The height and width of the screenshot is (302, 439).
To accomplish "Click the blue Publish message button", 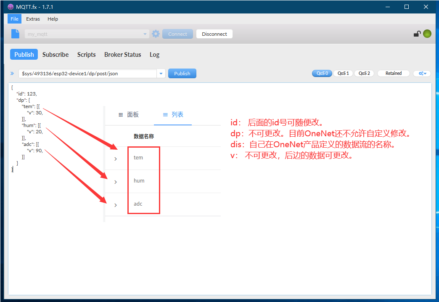I will coord(182,74).
